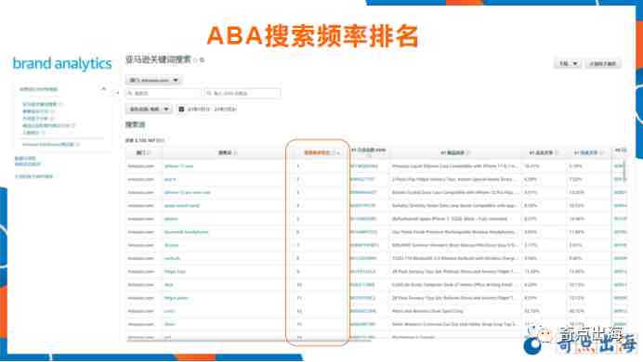Click the table's horizontal scrollbar at bottom

[x=248, y=341]
